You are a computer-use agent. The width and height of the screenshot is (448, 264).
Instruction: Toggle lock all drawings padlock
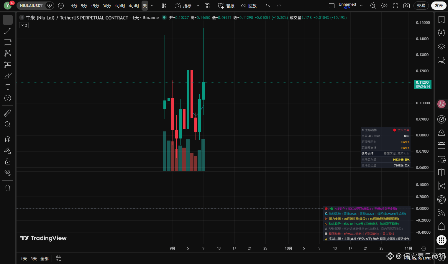coord(8,161)
